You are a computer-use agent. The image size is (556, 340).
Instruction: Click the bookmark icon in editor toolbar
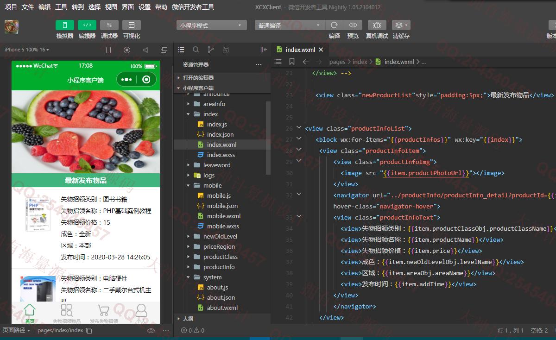[291, 62]
